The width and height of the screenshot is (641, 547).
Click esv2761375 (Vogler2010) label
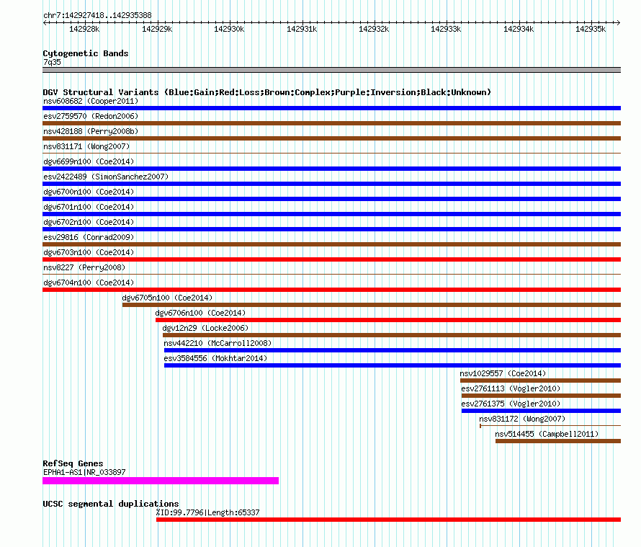[x=511, y=404]
